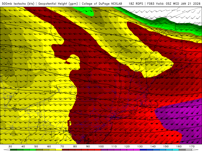The height and width of the screenshot is (151, 202).
Task: Click the '500mb Isotachs (kts)' title text
Action: [x=18, y=4]
